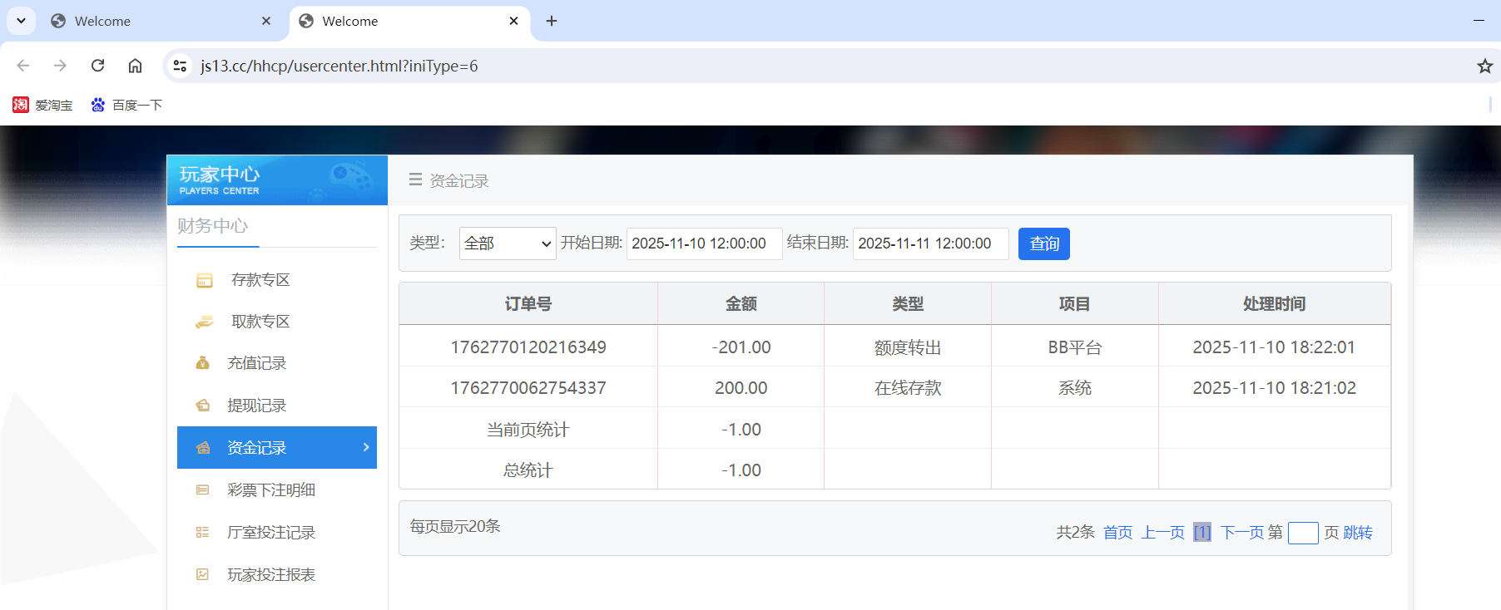Select order number 1762770062754337
The width and height of the screenshot is (1501, 610).
coord(528,388)
